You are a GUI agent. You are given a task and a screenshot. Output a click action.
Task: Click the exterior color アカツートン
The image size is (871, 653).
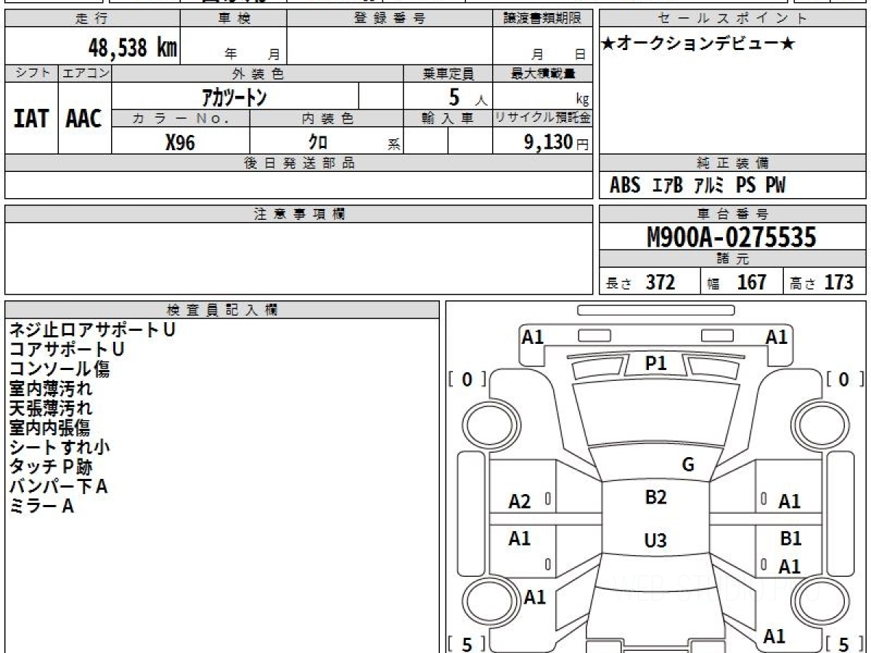point(234,96)
